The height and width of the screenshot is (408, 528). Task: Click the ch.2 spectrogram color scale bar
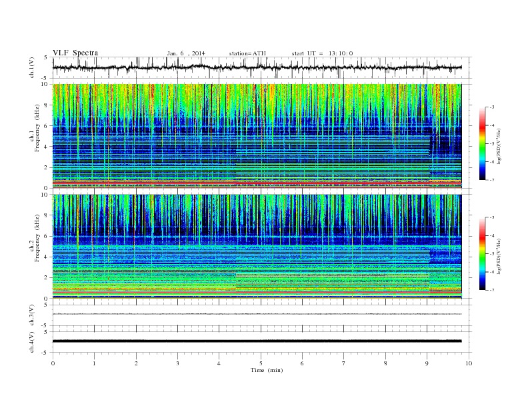tap(483, 254)
